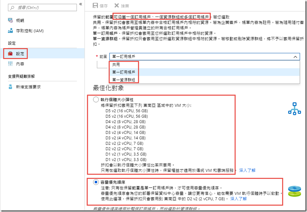Screen dimensions: 307x212
Task: Click the stacked disks capacity icon
Action: (294, 191)
